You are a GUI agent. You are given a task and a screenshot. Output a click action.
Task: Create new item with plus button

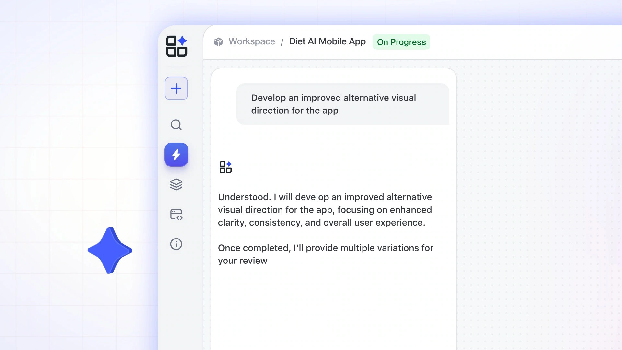(x=176, y=88)
